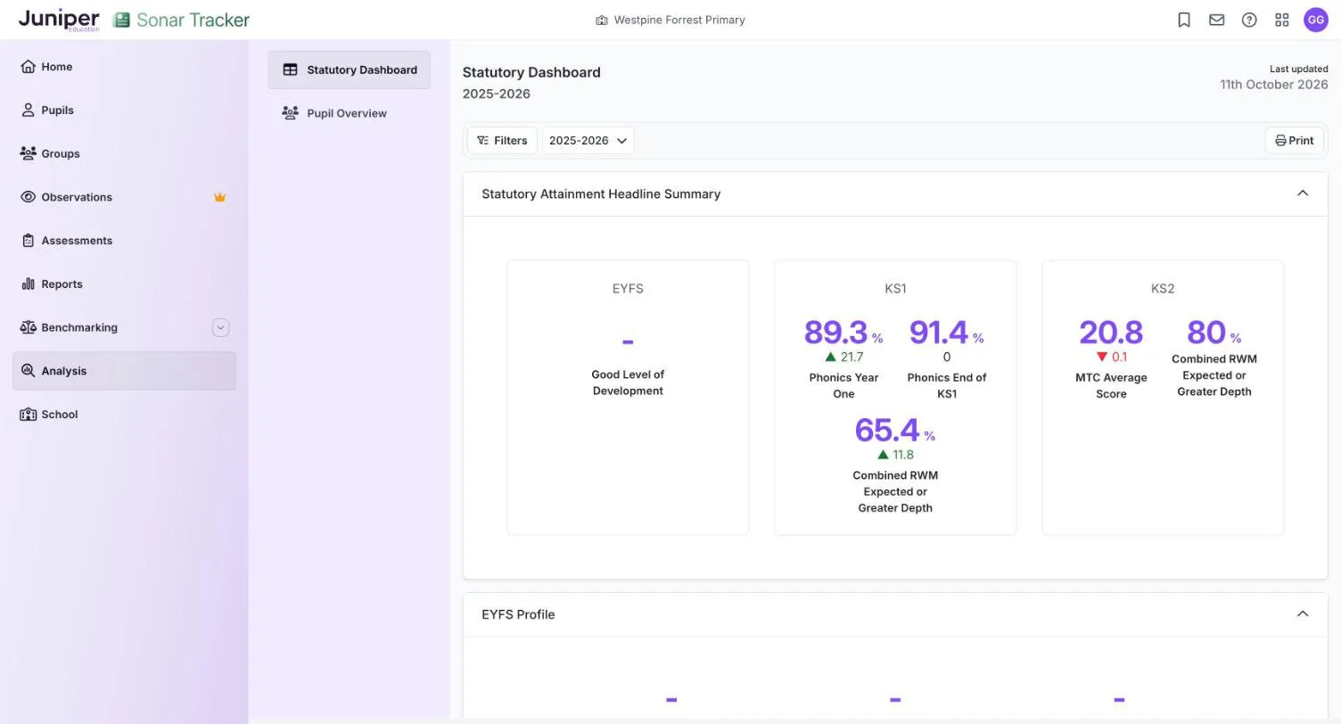
Task: Click the Sonar Tracker logo
Action: [x=181, y=20]
